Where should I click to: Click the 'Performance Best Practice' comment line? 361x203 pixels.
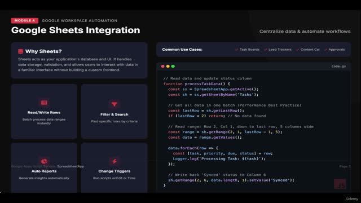coord(235,105)
